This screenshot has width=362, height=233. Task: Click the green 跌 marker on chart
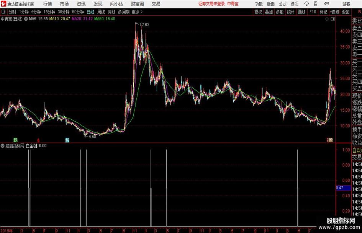tap(15, 140)
